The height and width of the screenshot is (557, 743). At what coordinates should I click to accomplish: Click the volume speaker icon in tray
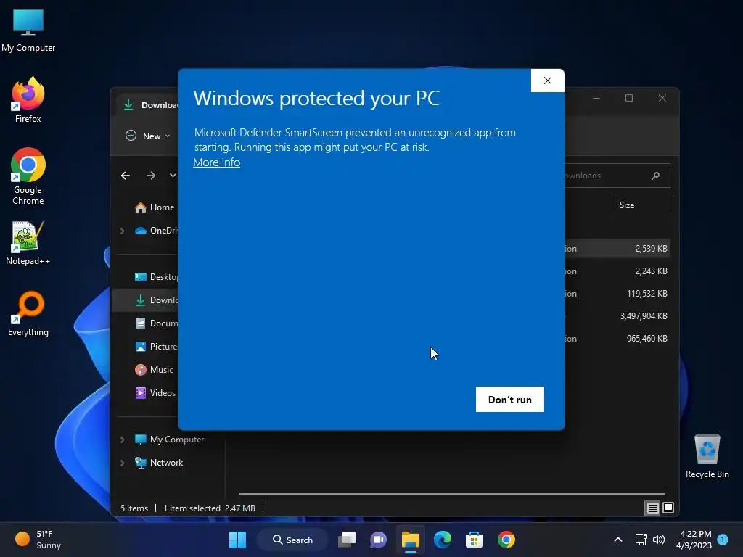click(659, 540)
